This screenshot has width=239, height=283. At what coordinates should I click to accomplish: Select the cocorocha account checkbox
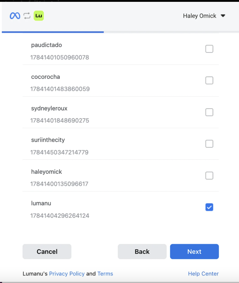(x=209, y=80)
